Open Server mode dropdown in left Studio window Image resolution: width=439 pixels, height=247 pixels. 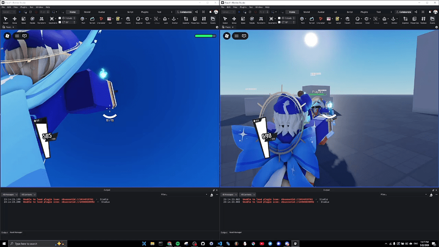pos(9,12)
